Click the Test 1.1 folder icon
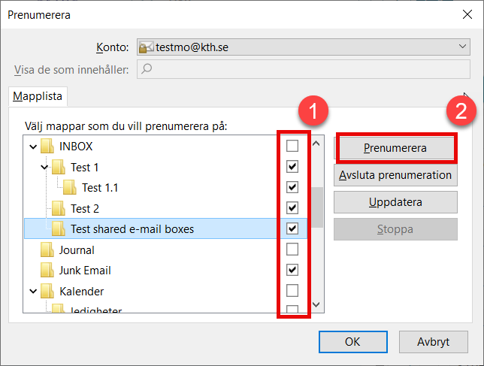The height and width of the screenshot is (366, 484). click(x=70, y=187)
